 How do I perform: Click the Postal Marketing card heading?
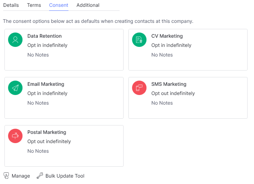[47, 132]
